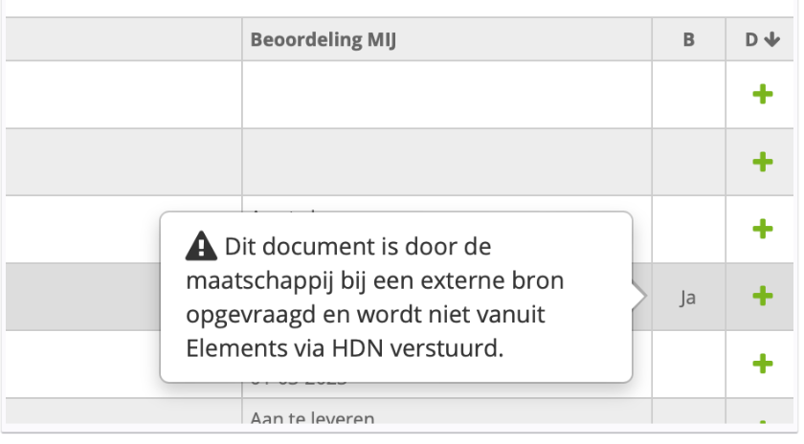The image size is (804, 444).
Task: Select the leftmost cell of the first row
Action: tap(123, 96)
